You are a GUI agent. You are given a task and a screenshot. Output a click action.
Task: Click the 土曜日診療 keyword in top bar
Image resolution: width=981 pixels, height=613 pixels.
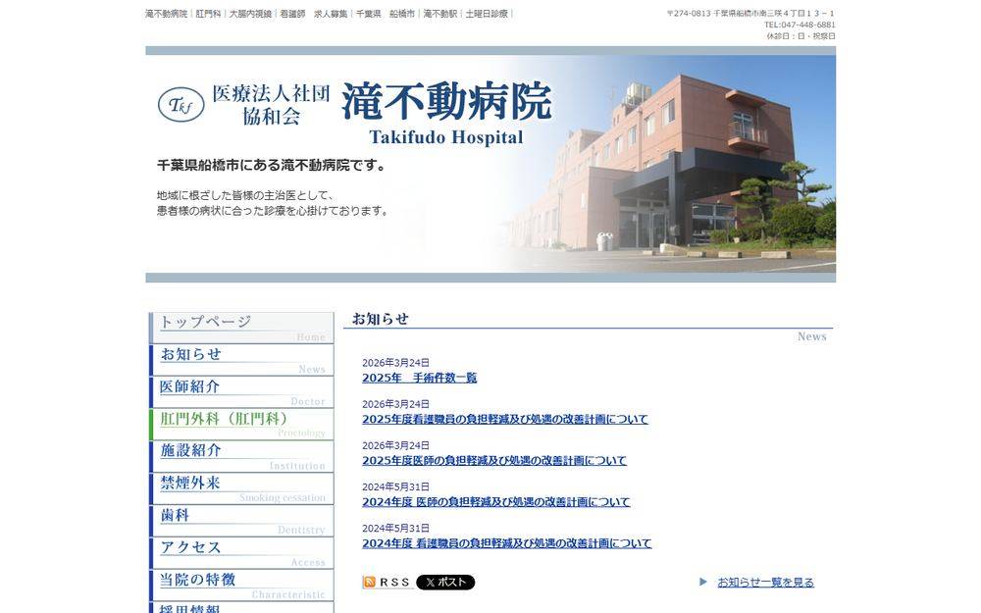(487, 14)
